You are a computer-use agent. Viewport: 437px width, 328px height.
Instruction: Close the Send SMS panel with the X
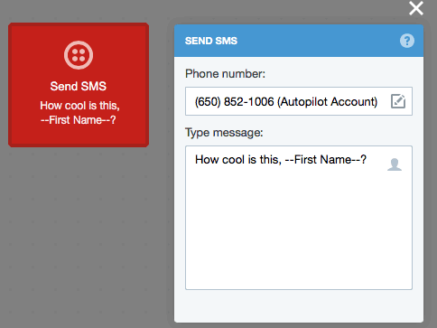[416, 8]
